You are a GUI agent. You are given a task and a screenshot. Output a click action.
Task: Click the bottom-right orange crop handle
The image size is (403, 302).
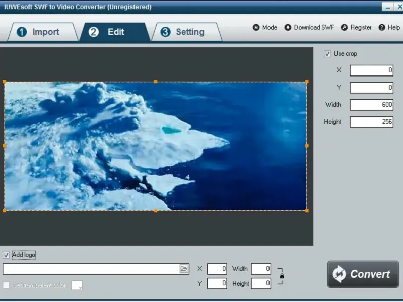(307, 211)
